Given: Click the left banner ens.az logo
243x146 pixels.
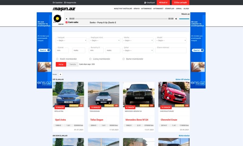Looking at the screenshot, I should tap(44, 83).
